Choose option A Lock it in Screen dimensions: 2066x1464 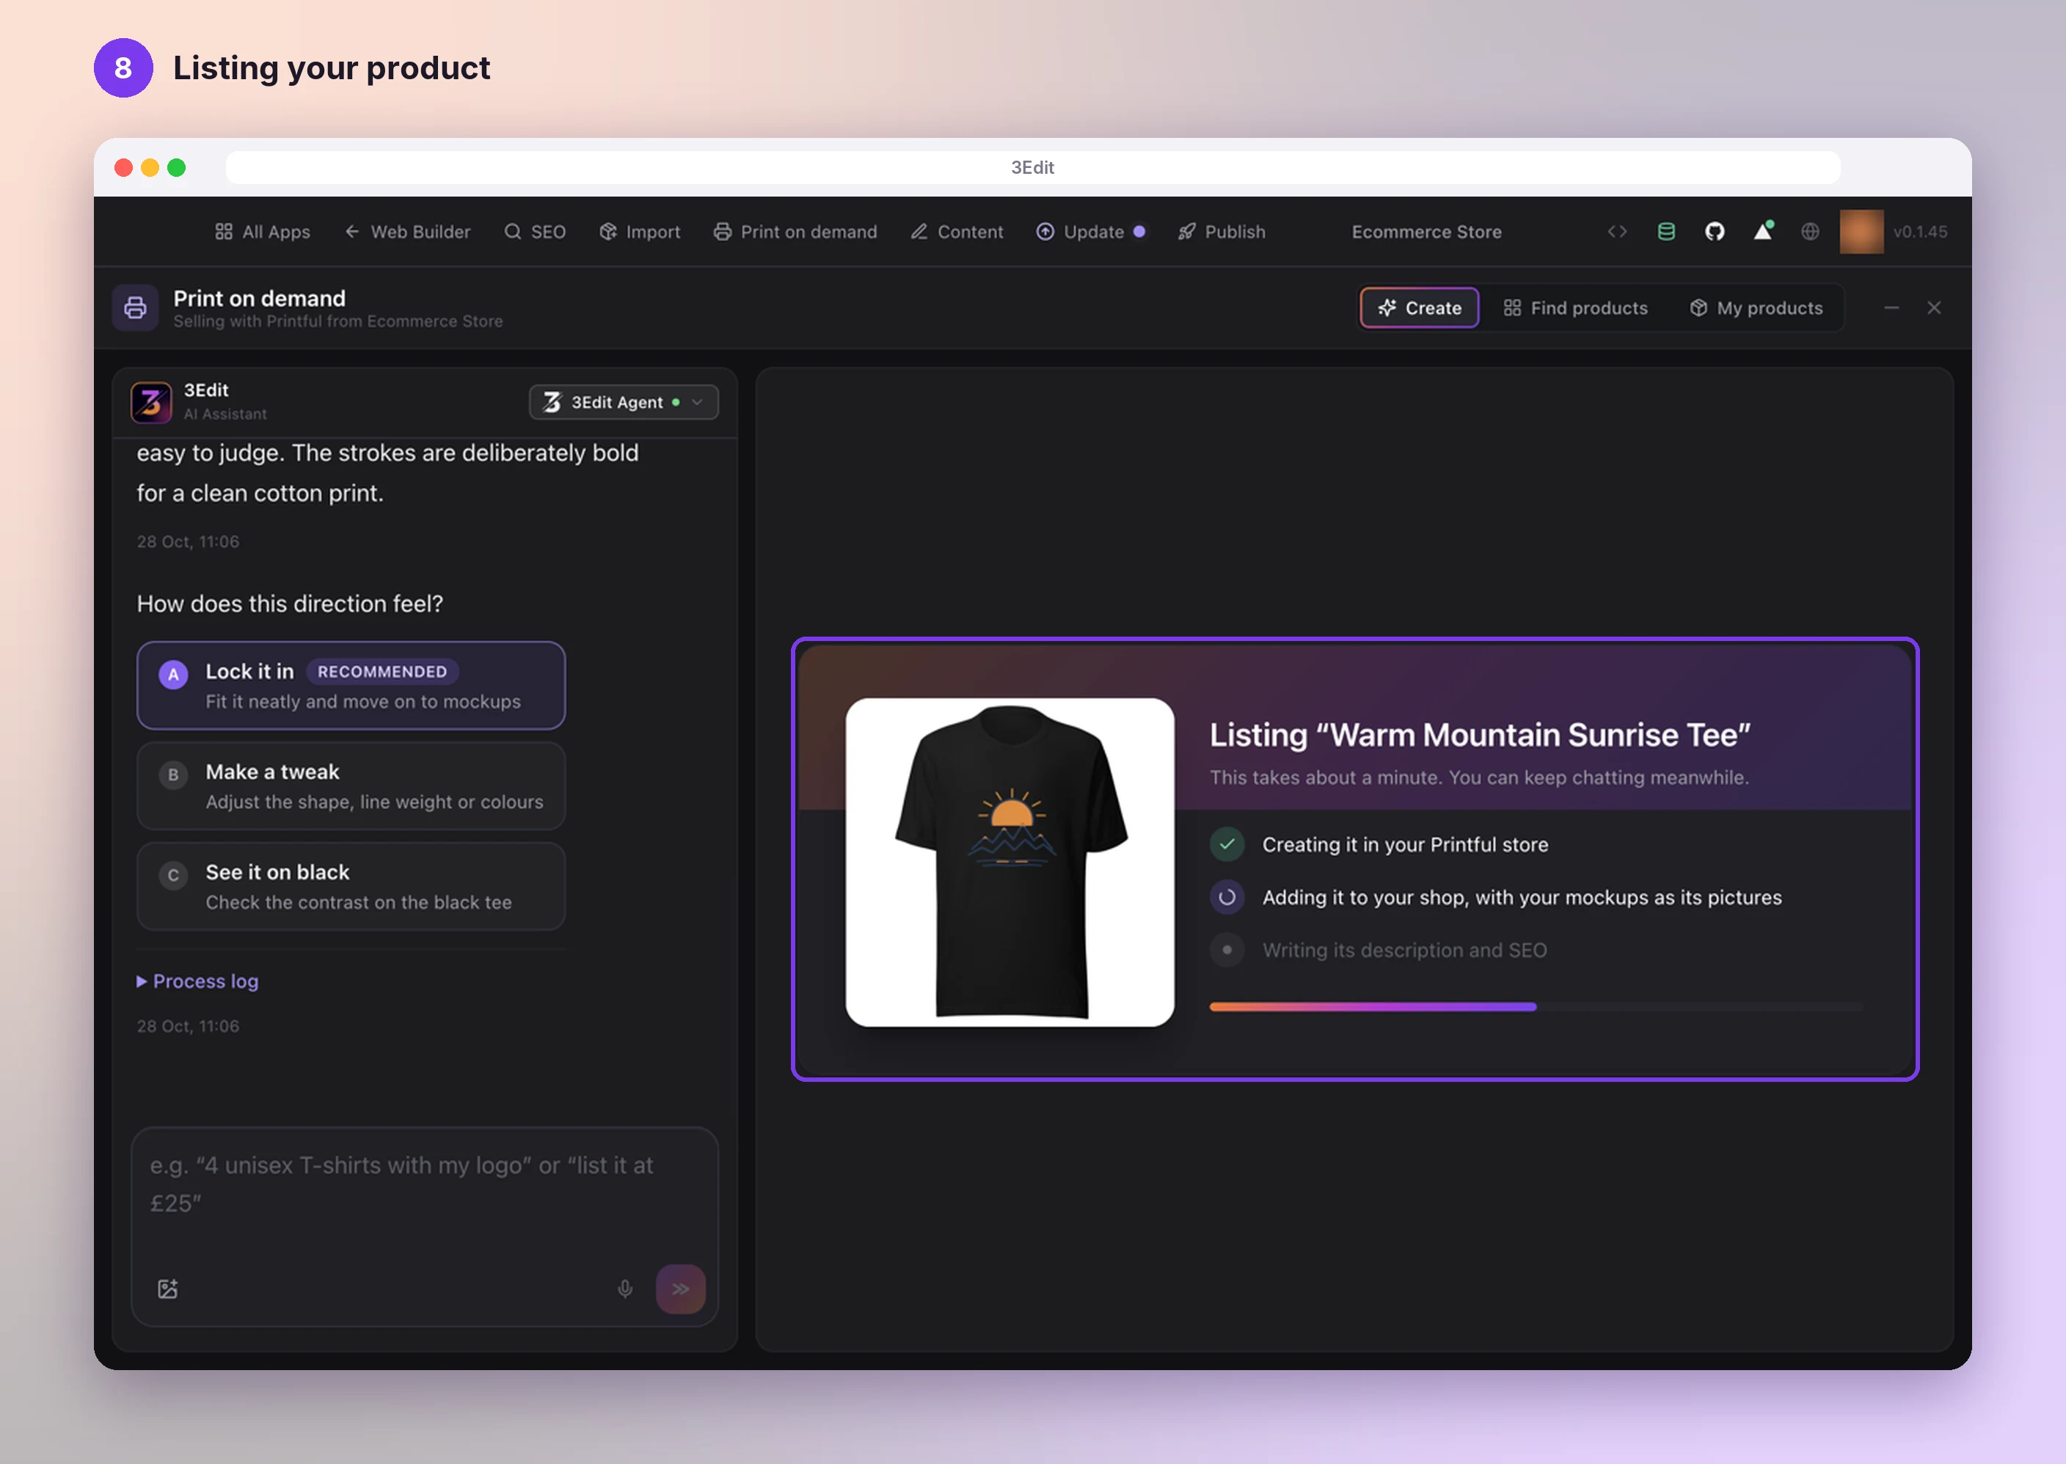(351, 685)
